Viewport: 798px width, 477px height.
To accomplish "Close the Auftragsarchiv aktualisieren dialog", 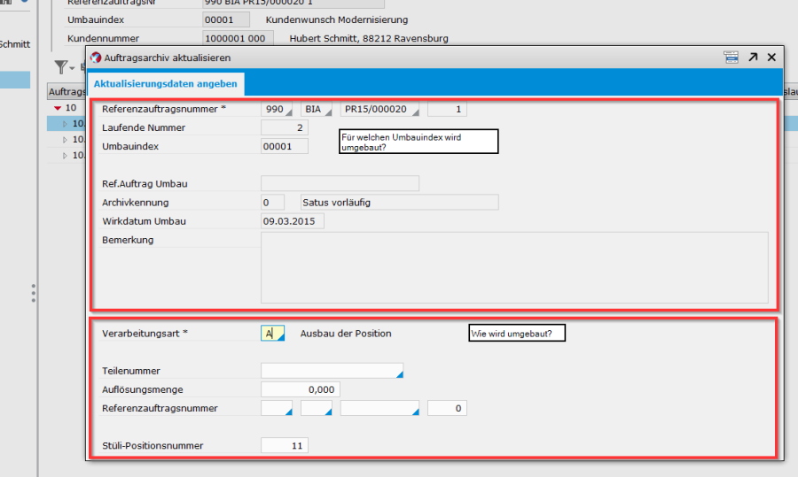I will (x=771, y=57).
